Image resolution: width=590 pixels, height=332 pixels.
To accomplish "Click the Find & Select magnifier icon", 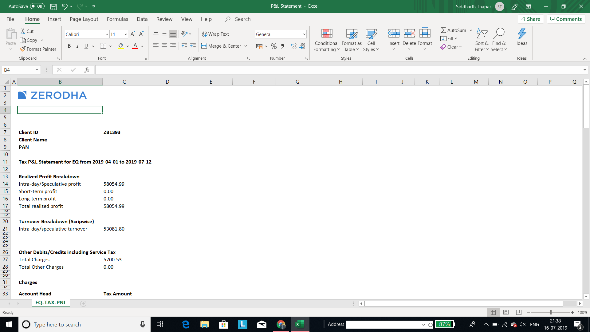I will click(x=499, y=33).
